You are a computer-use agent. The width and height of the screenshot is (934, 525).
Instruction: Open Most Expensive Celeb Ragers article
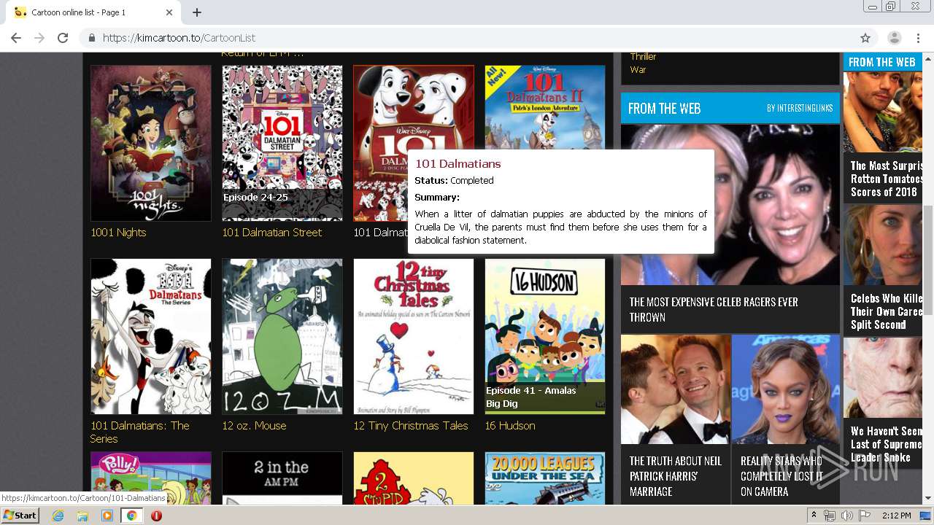coord(714,309)
